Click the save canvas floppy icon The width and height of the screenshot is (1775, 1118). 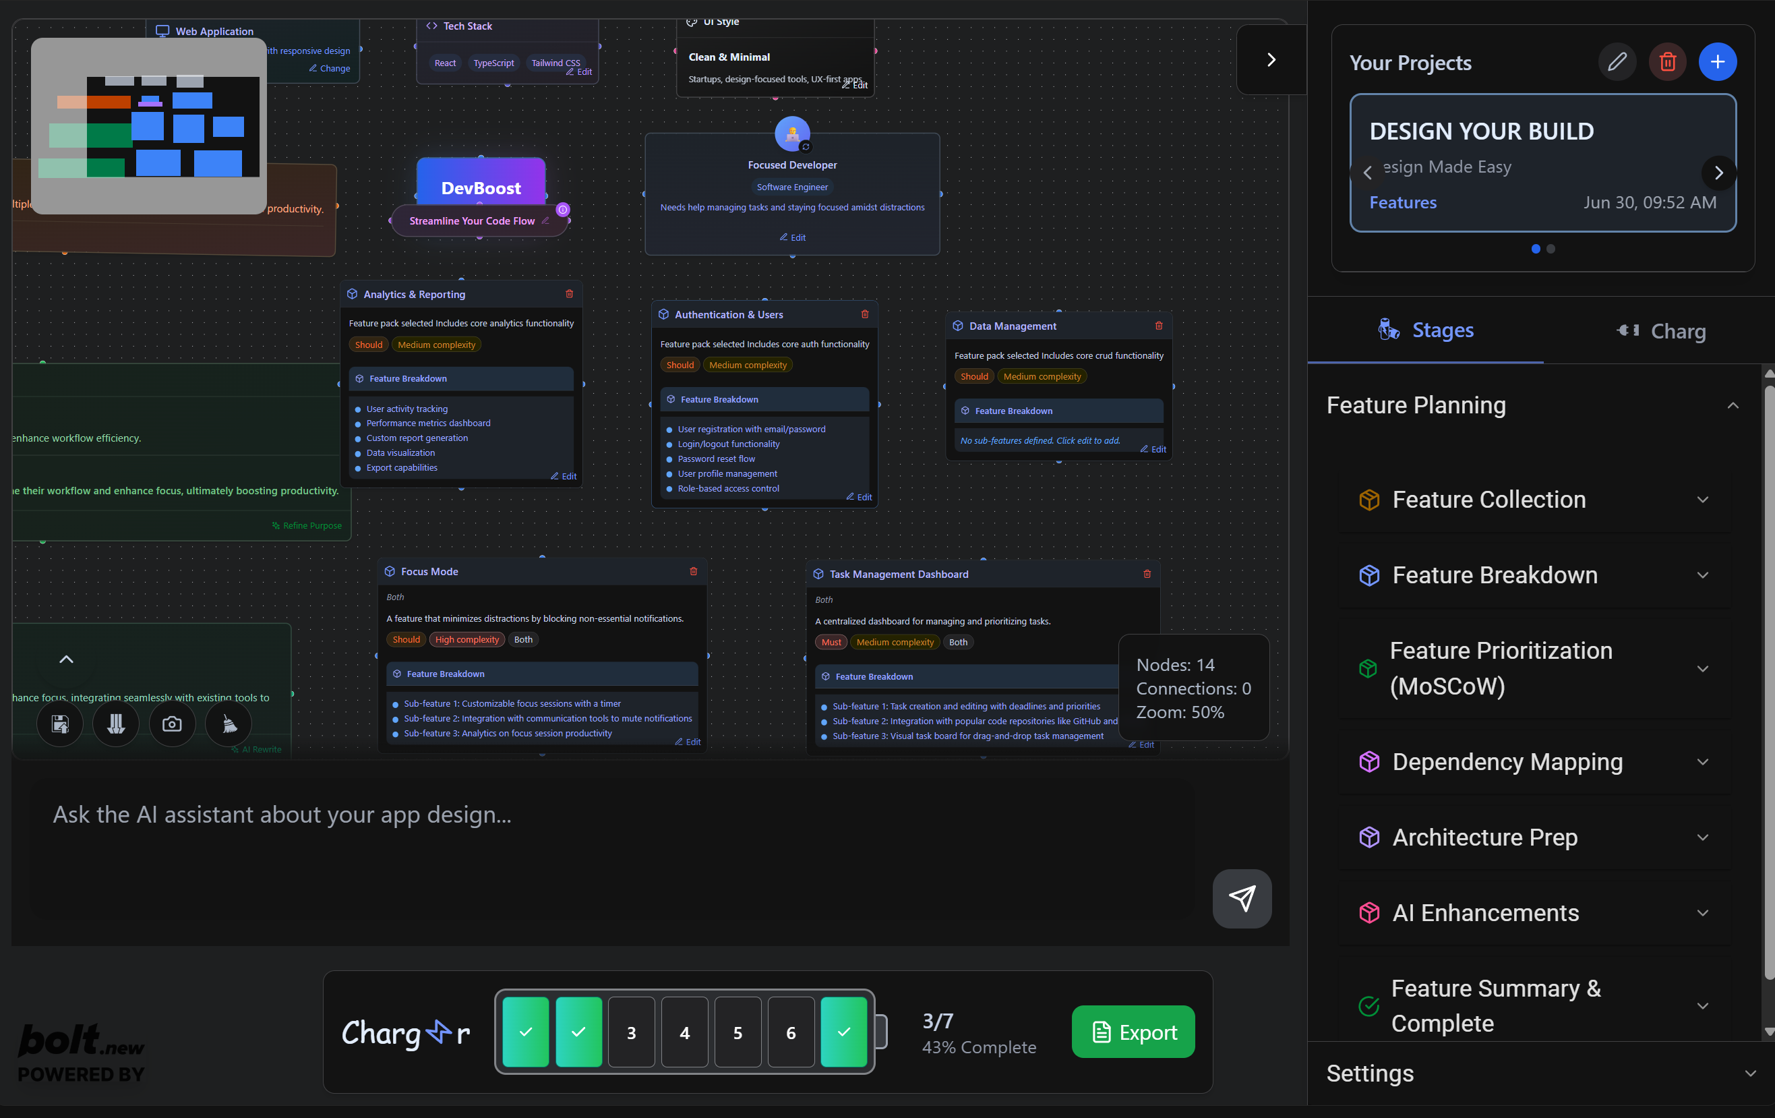(x=60, y=724)
